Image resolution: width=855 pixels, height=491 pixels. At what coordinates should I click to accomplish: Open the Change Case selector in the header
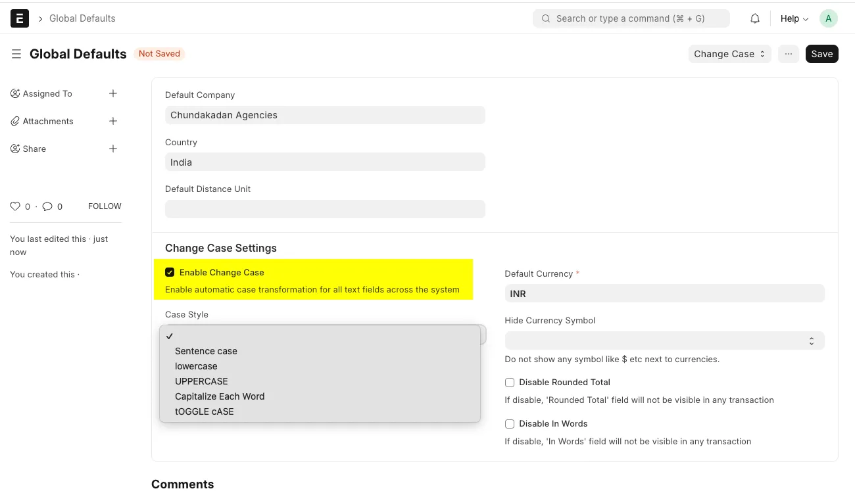click(x=729, y=54)
